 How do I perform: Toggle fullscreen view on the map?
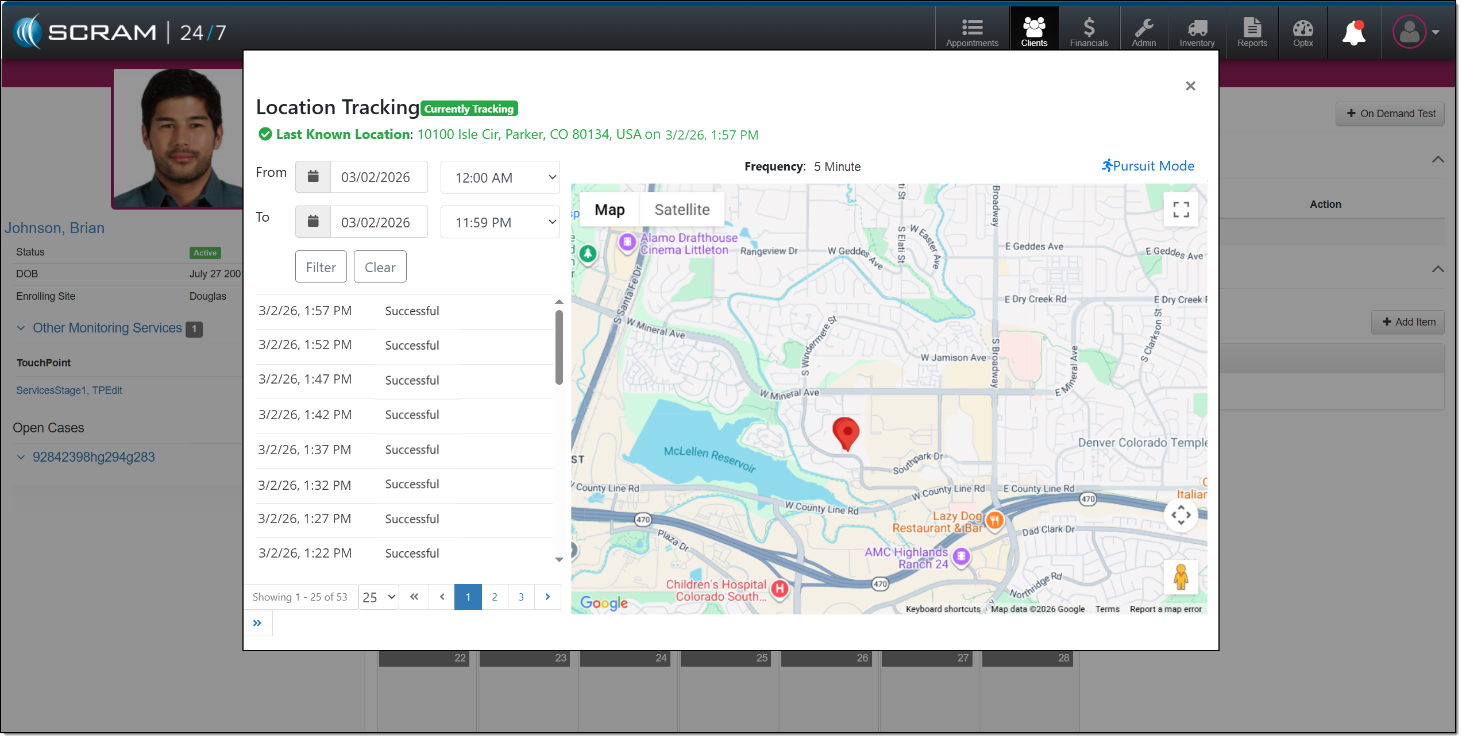1182,210
